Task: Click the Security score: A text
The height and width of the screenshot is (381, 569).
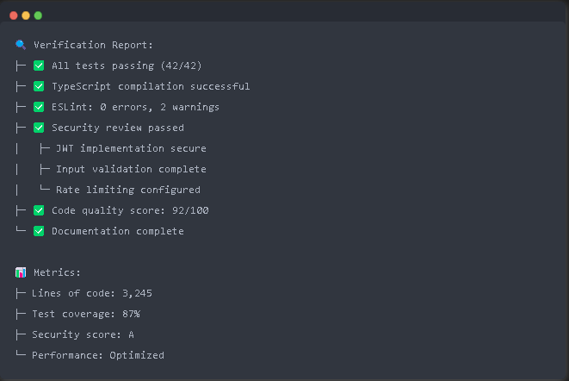Action: pos(83,334)
